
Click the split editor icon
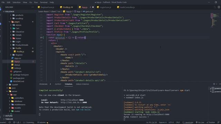(219, 7)
